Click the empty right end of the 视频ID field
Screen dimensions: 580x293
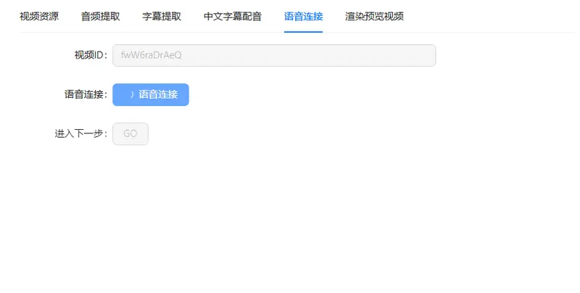[406, 56]
